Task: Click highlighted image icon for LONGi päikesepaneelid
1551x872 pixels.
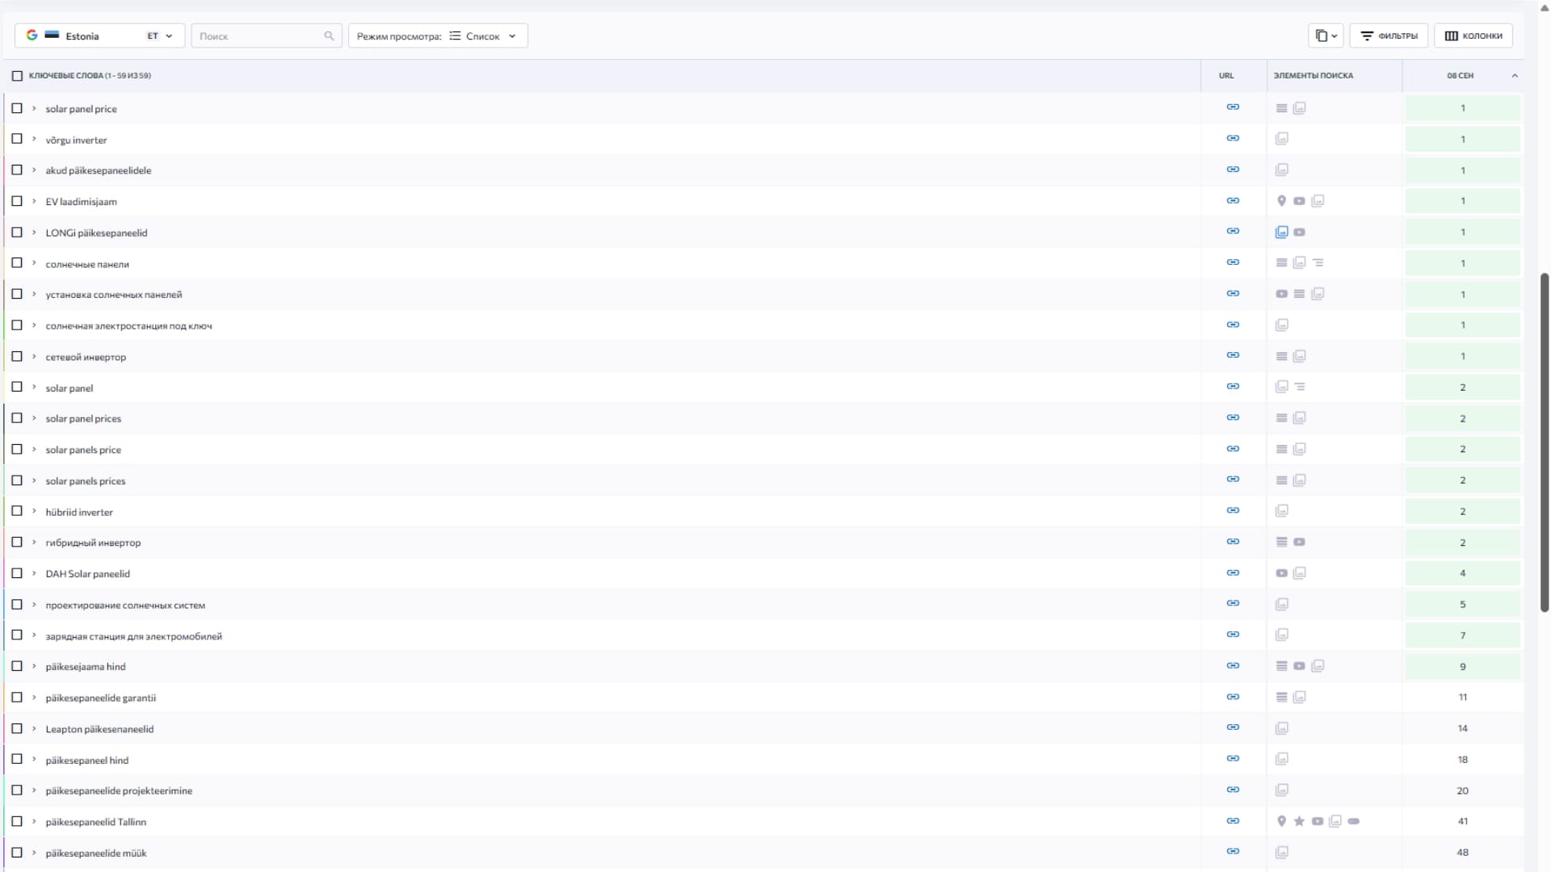Action: tap(1282, 233)
